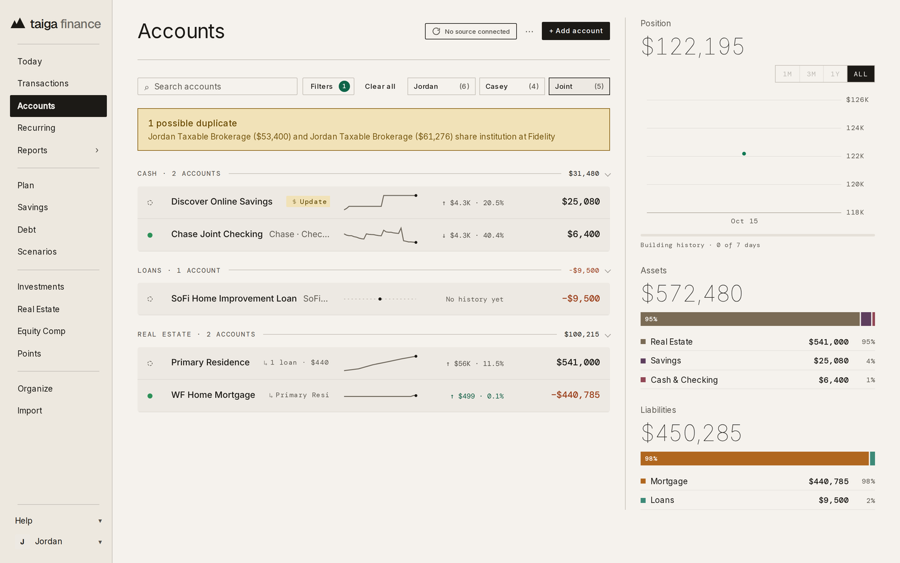The image size is (900, 563).
Task: Select the 1M chart range
Action: (x=787, y=74)
